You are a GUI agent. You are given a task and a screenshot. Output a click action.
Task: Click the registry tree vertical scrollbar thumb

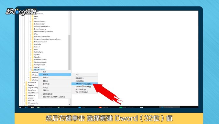pos(69,52)
